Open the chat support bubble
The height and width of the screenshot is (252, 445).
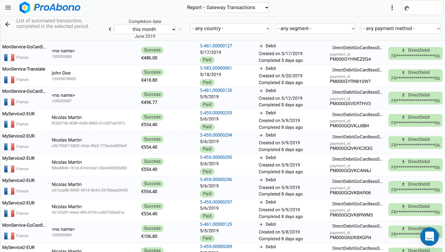429,237
